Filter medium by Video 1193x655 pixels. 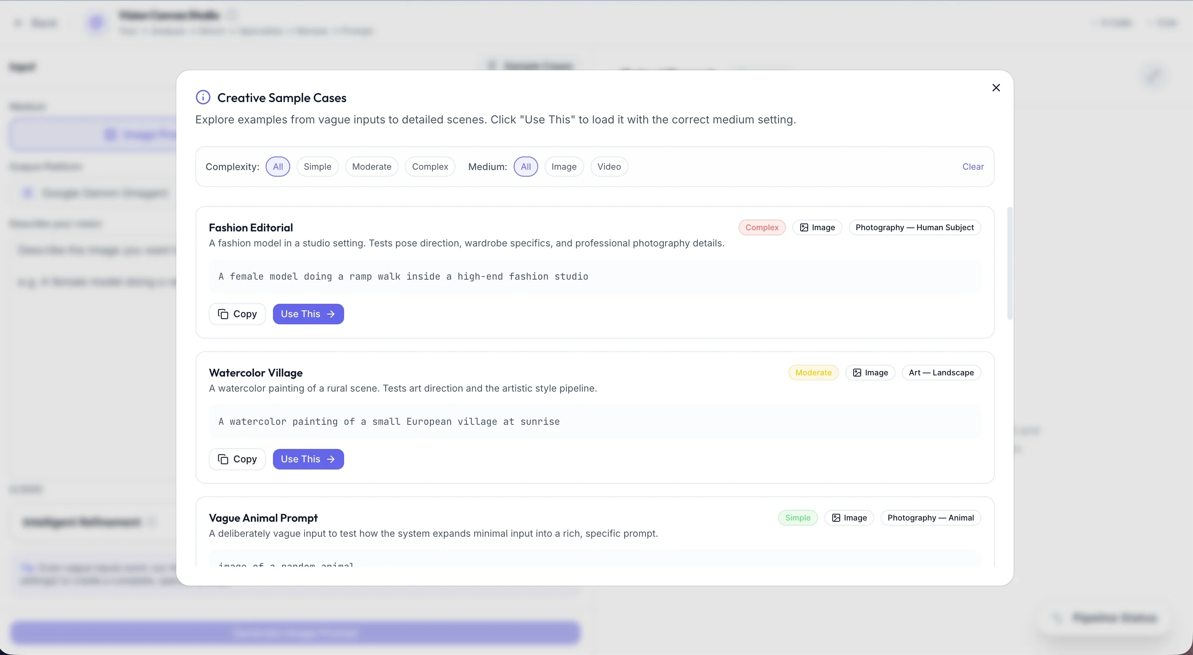(608, 167)
